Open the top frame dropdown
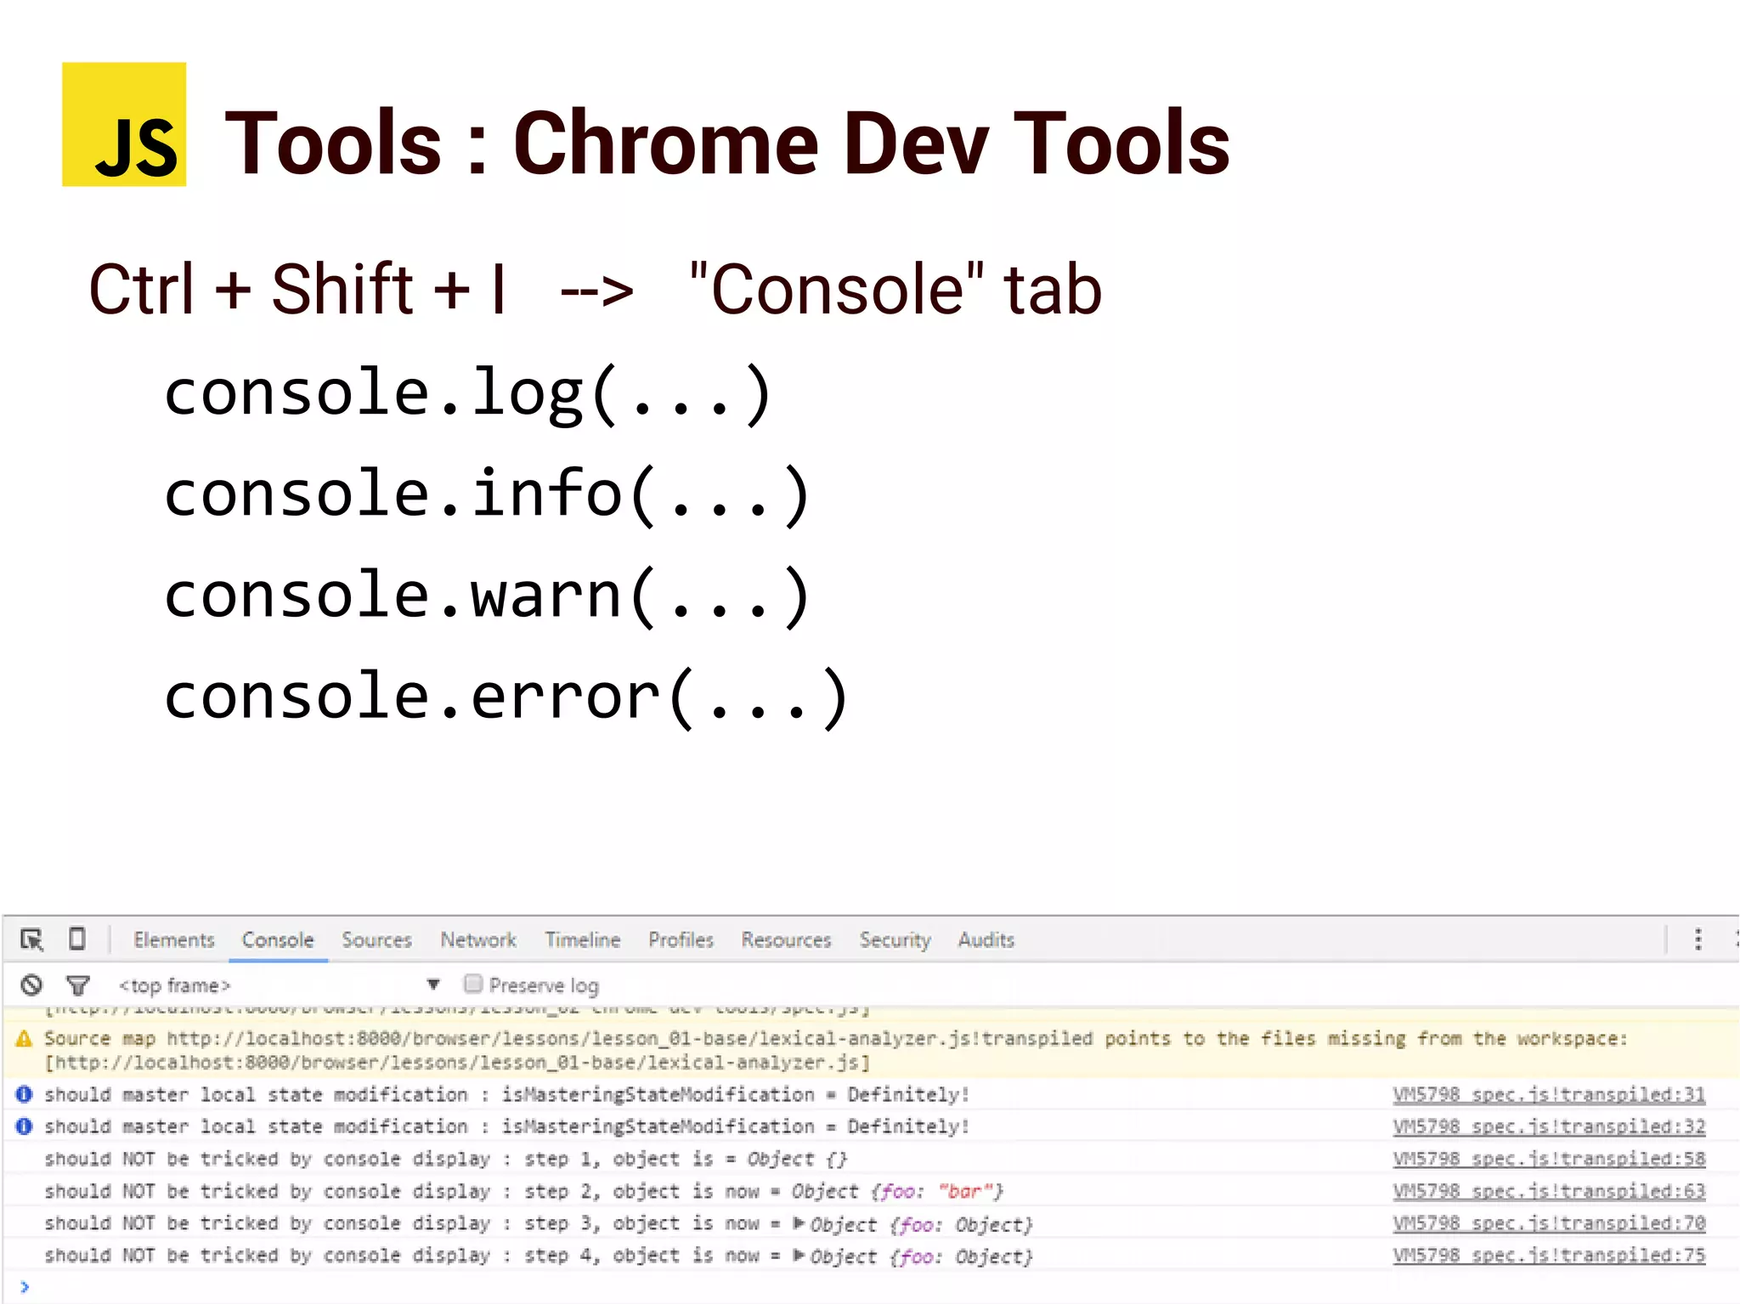Image resolution: width=1740 pixels, height=1304 pixels. [x=280, y=985]
